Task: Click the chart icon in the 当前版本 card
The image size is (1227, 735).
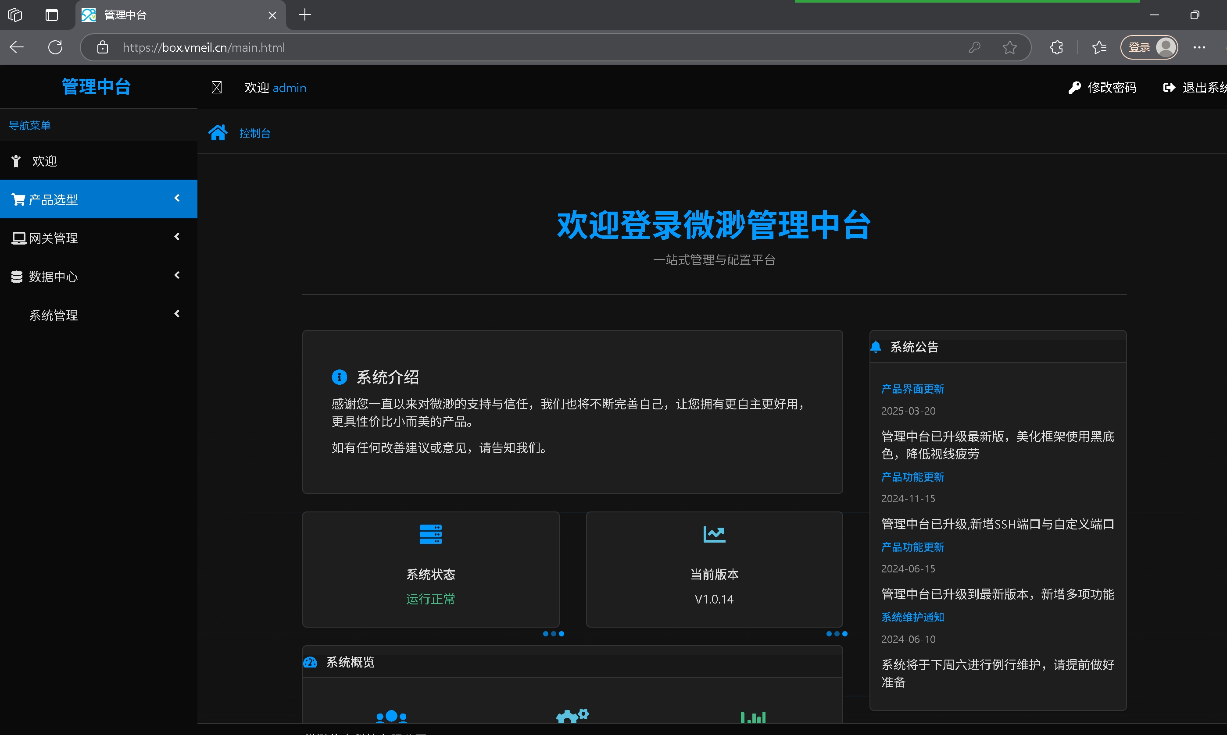Action: click(714, 534)
